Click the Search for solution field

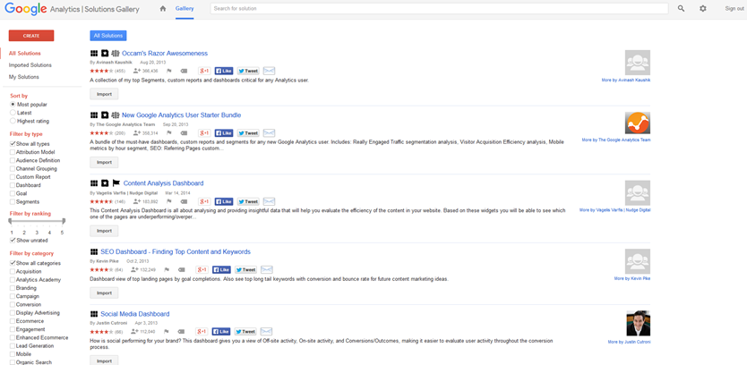[439, 8]
